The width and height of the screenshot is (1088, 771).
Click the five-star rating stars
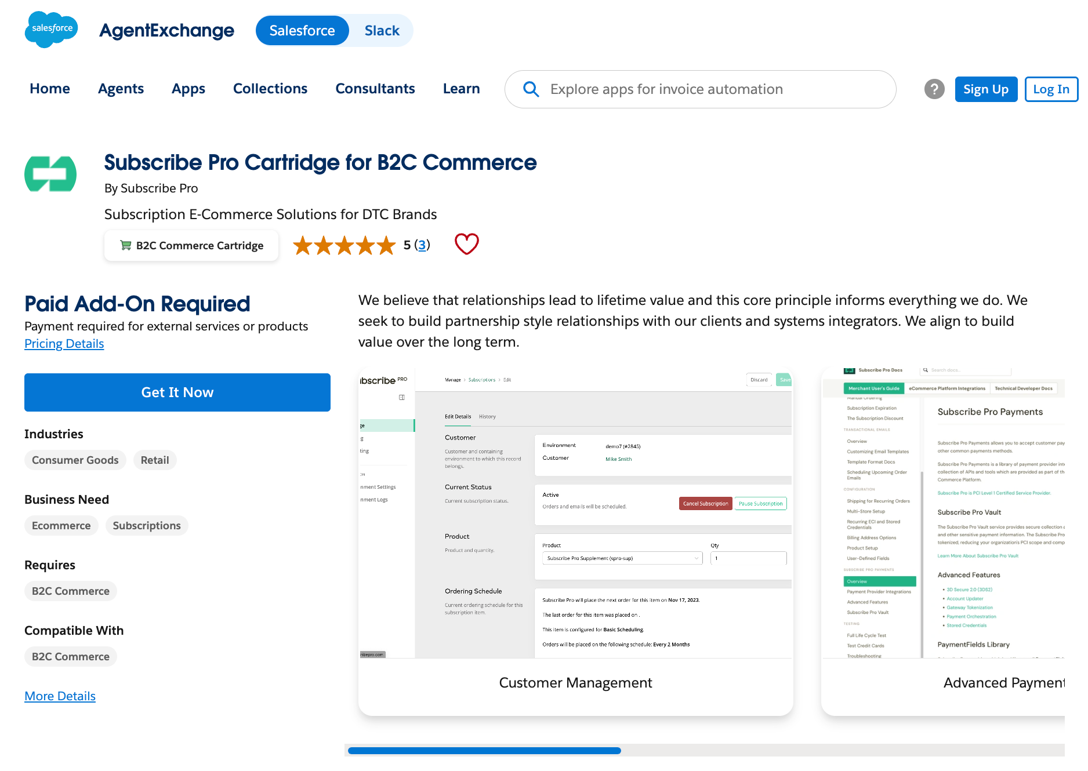click(x=344, y=245)
